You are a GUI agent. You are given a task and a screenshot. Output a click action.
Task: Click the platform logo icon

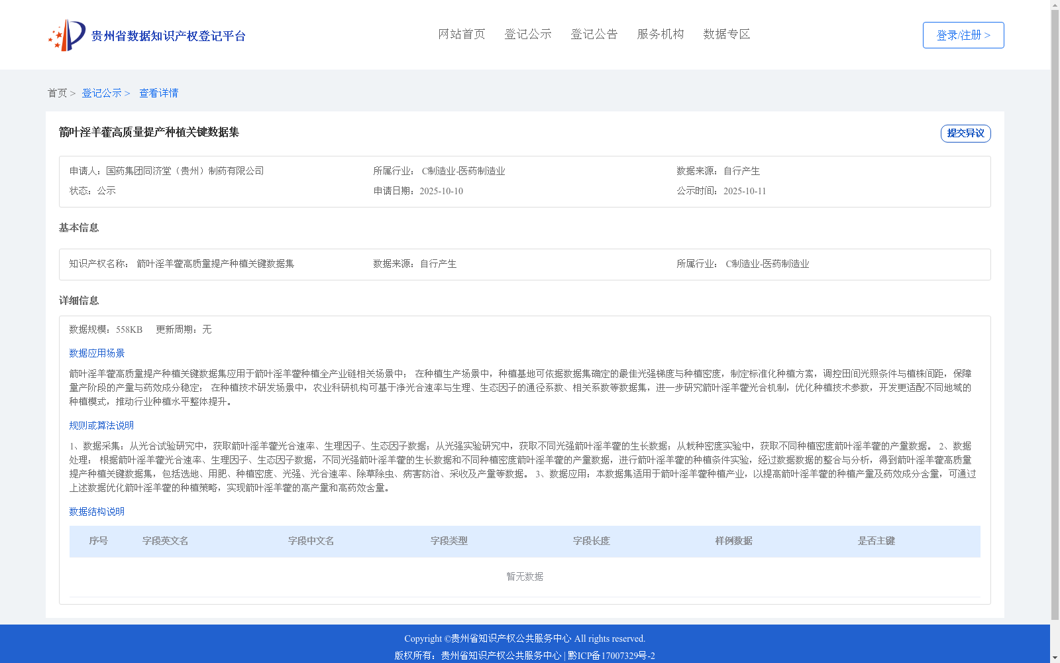coord(67,35)
